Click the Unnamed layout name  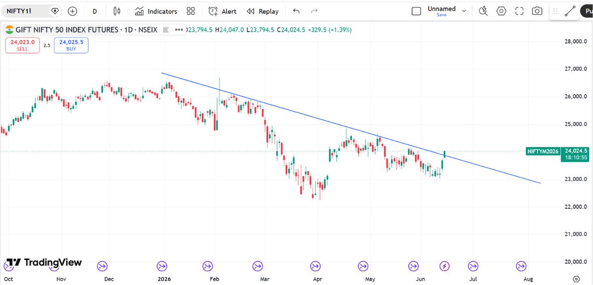(441, 8)
